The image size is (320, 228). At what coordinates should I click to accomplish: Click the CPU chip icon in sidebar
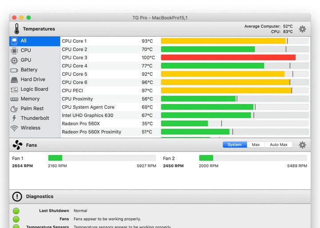click(14, 50)
